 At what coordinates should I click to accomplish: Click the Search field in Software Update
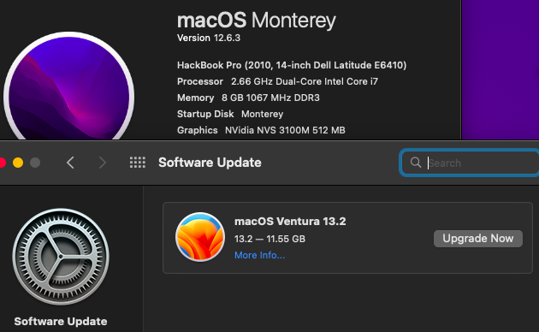tap(470, 163)
